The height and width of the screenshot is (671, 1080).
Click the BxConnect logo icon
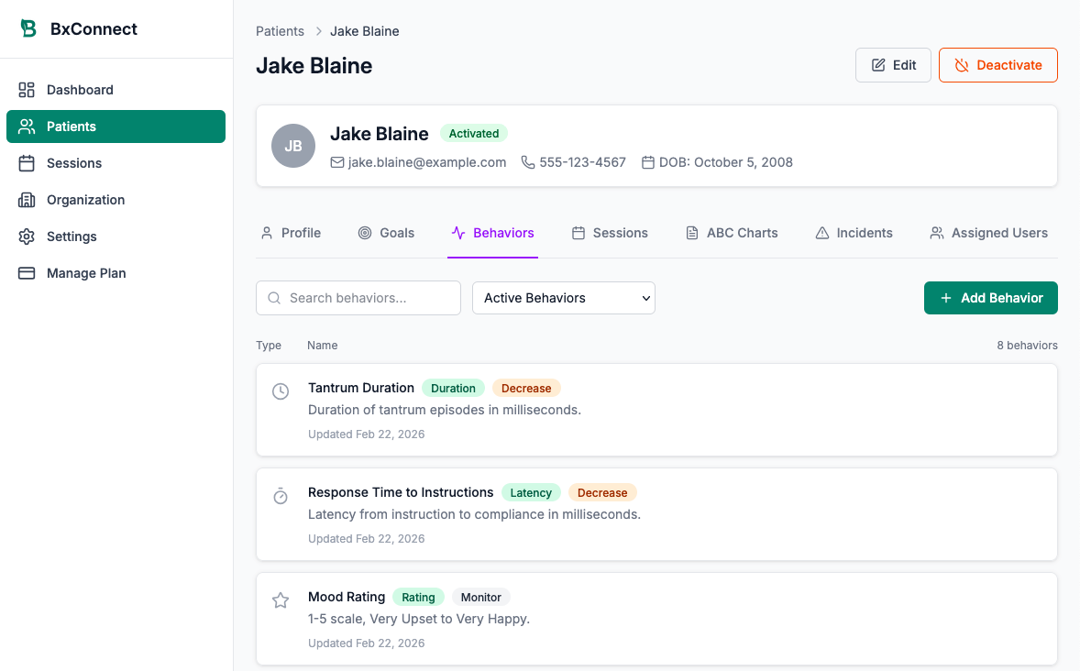pyautogui.click(x=28, y=27)
